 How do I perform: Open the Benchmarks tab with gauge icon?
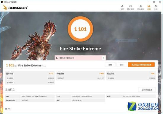[x=131, y=8]
